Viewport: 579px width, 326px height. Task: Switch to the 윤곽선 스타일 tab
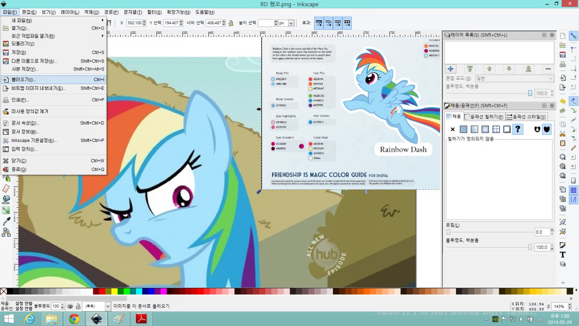[526, 116]
